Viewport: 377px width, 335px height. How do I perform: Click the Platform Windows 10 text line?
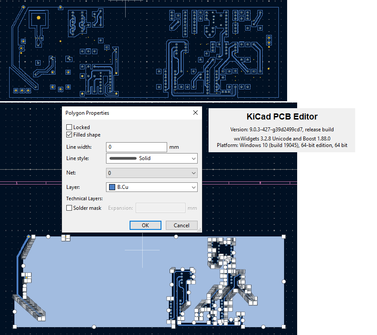click(x=282, y=145)
